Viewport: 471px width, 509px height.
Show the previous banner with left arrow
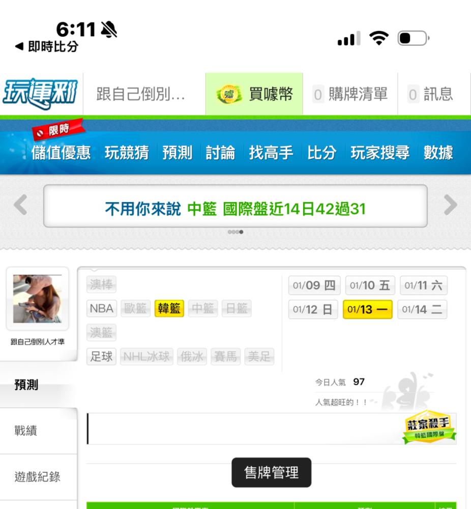point(21,205)
